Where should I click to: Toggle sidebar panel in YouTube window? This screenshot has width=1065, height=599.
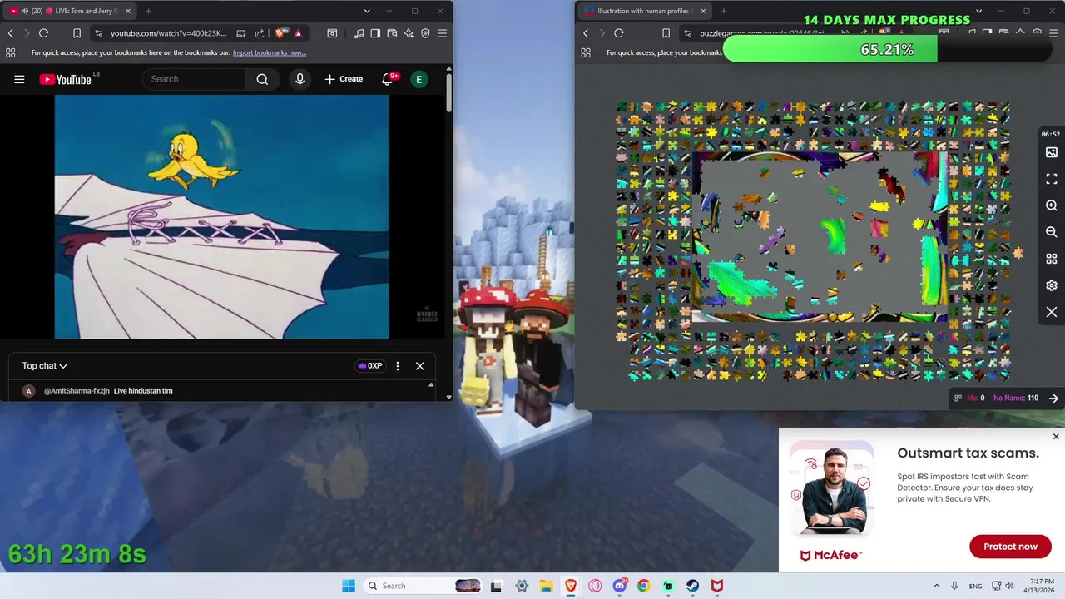click(x=375, y=33)
